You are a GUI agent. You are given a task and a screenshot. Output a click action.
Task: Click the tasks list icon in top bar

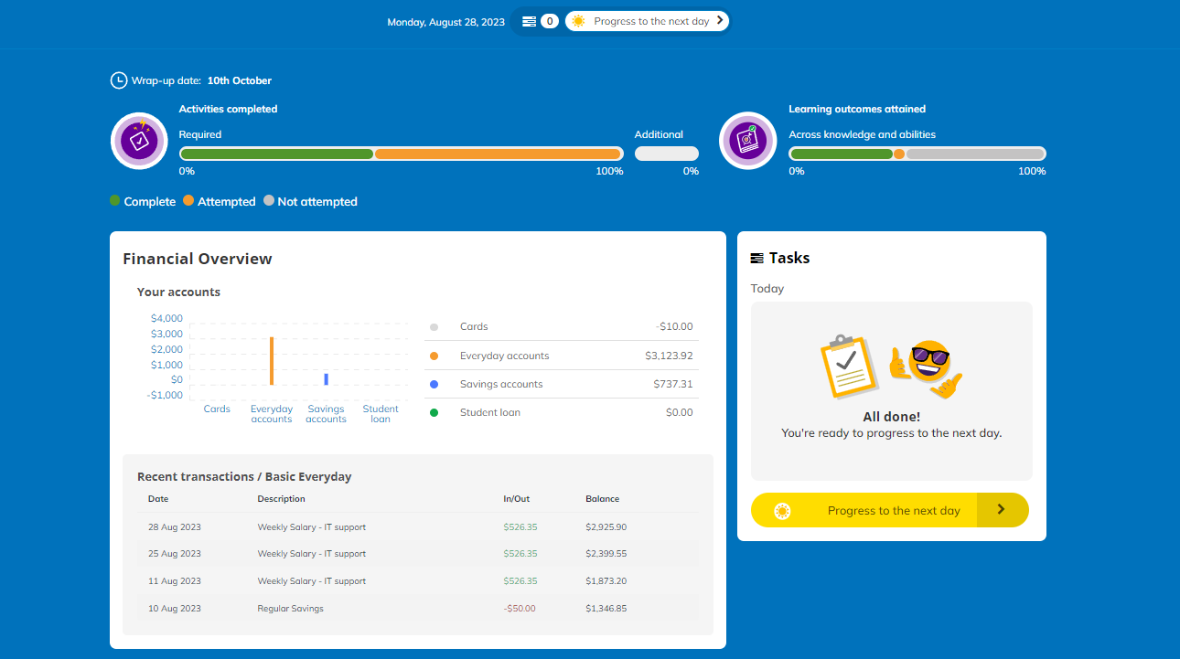coord(530,21)
